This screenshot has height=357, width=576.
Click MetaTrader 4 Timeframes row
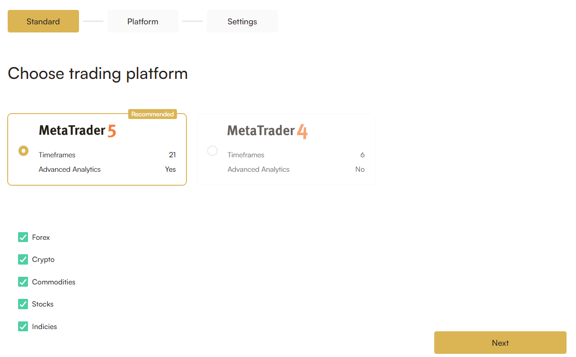pos(296,155)
